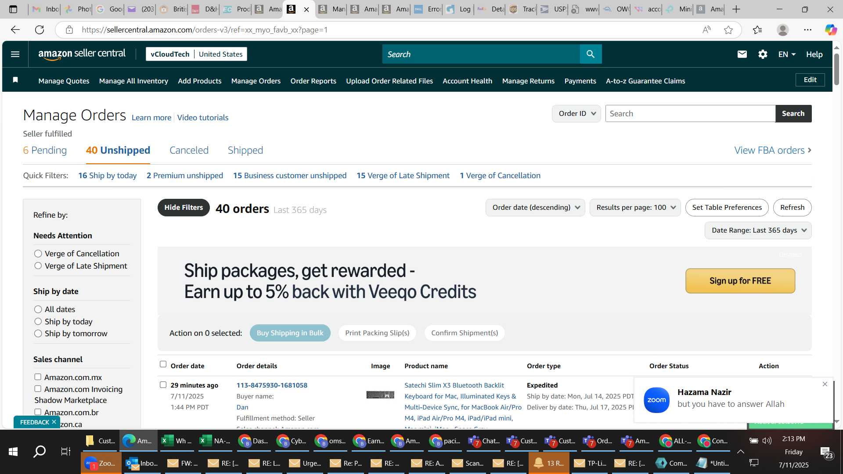This screenshot has width=843, height=474.
Task: Click the Amazon Seller Central logo
Action: 82,54
